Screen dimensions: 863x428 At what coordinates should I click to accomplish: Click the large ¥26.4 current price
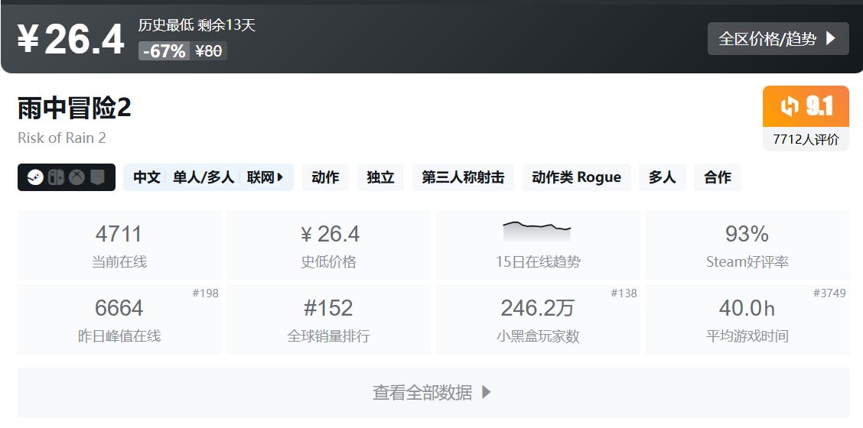(x=70, y=40)
